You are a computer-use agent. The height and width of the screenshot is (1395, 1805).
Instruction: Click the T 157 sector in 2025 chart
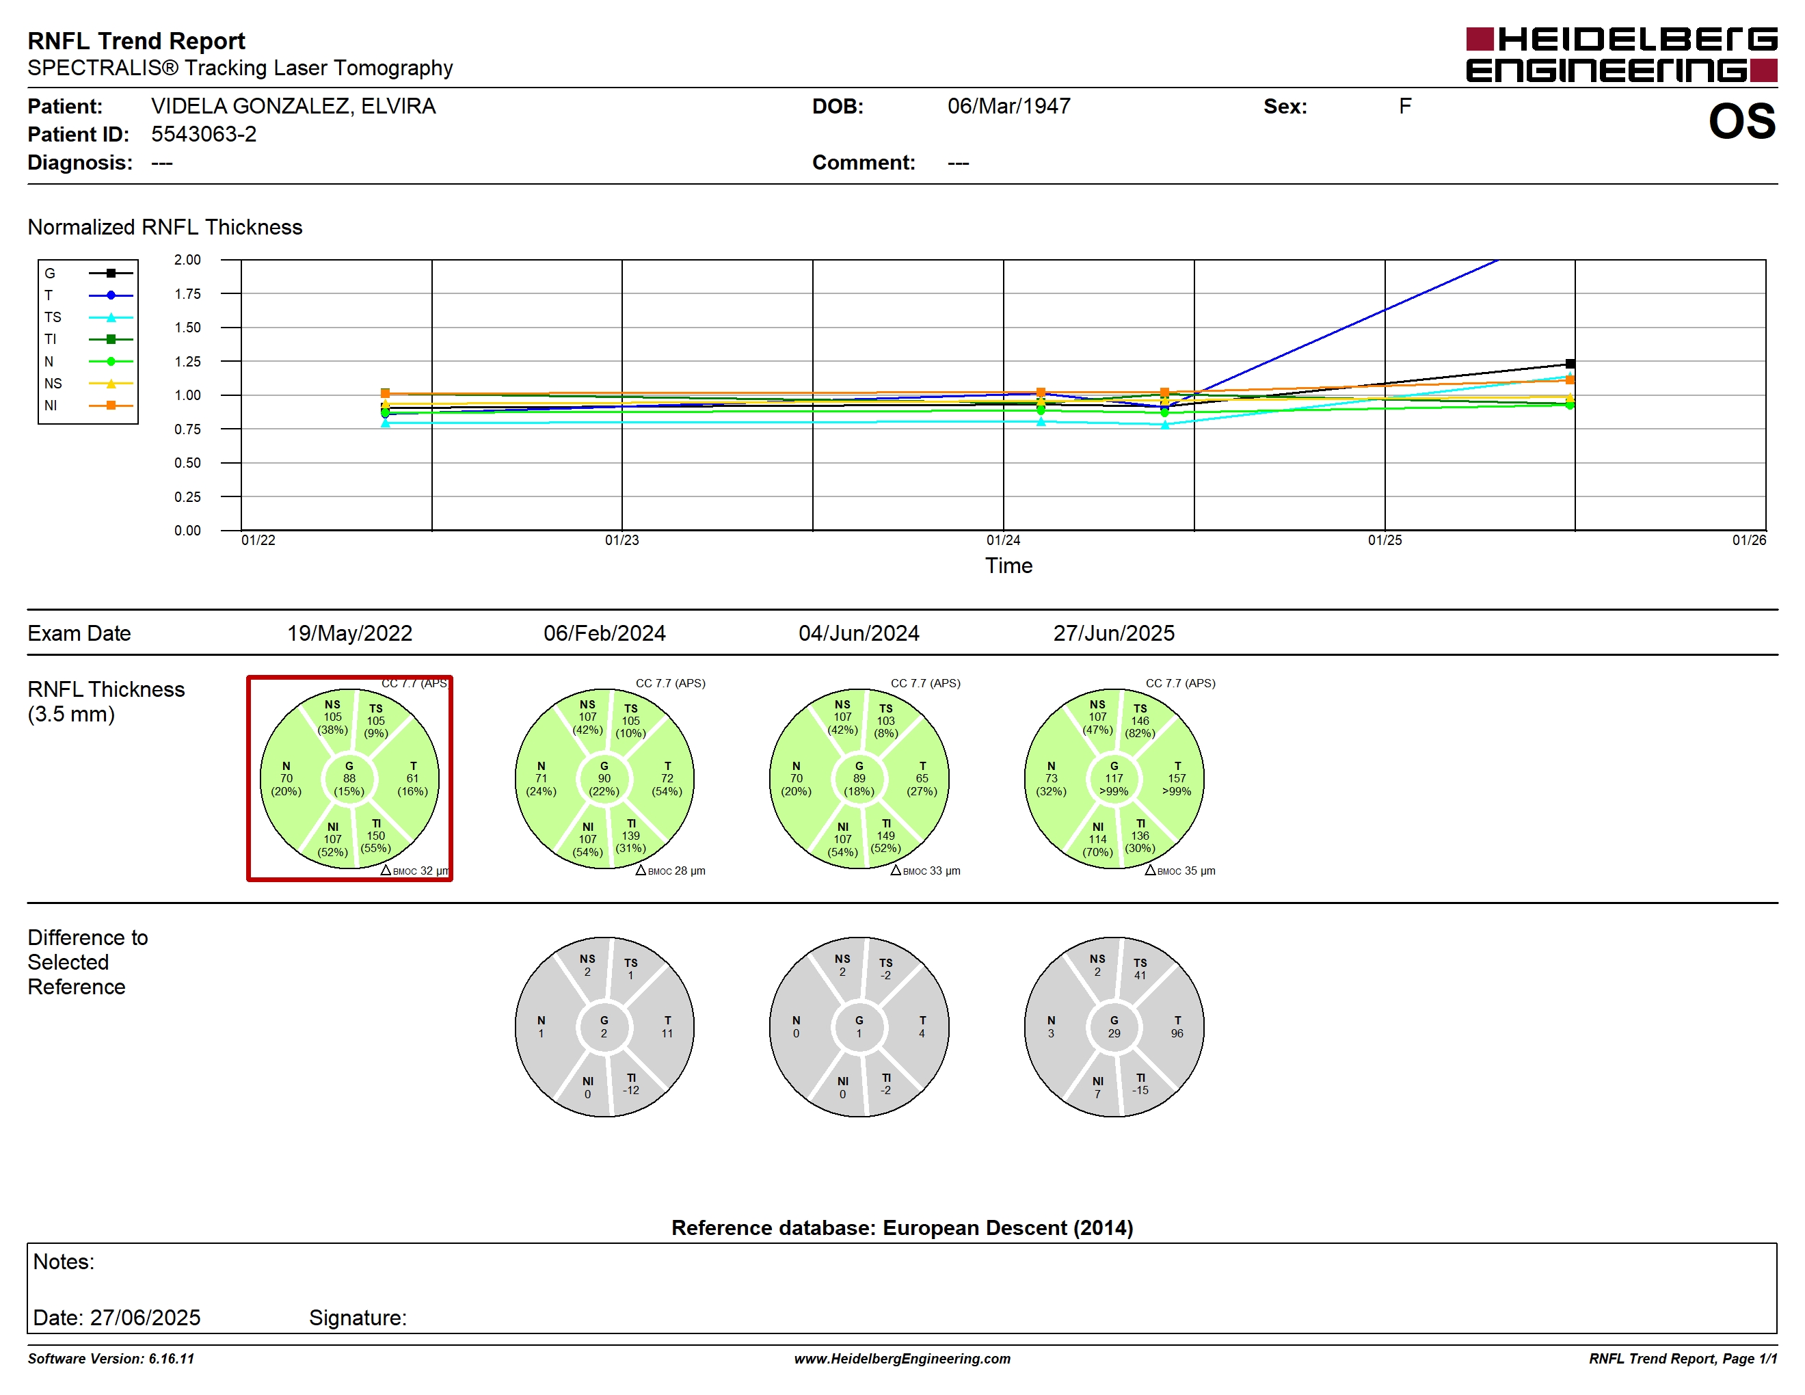click(1177, 778)
